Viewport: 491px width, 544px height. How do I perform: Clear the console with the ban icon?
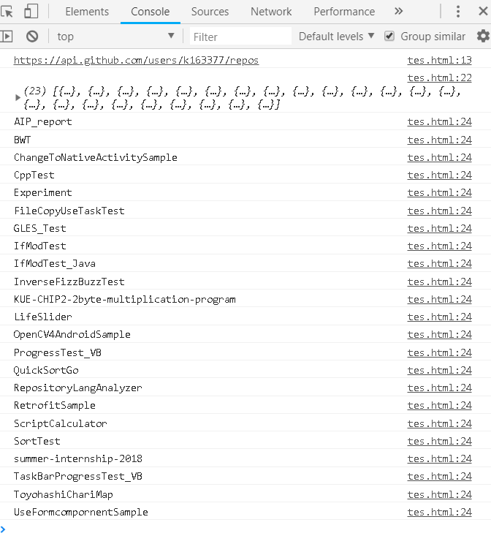coord(32,37)
